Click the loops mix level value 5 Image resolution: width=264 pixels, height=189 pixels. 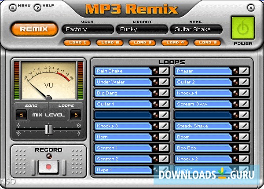point(76,115)
